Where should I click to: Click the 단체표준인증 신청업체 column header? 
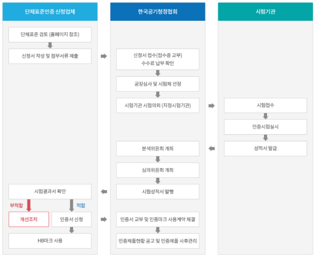point(50,12)
